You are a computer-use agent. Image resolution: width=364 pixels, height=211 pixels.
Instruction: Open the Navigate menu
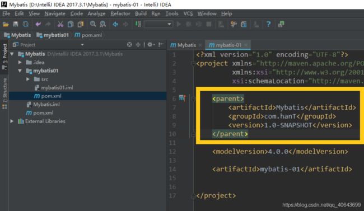55,13
